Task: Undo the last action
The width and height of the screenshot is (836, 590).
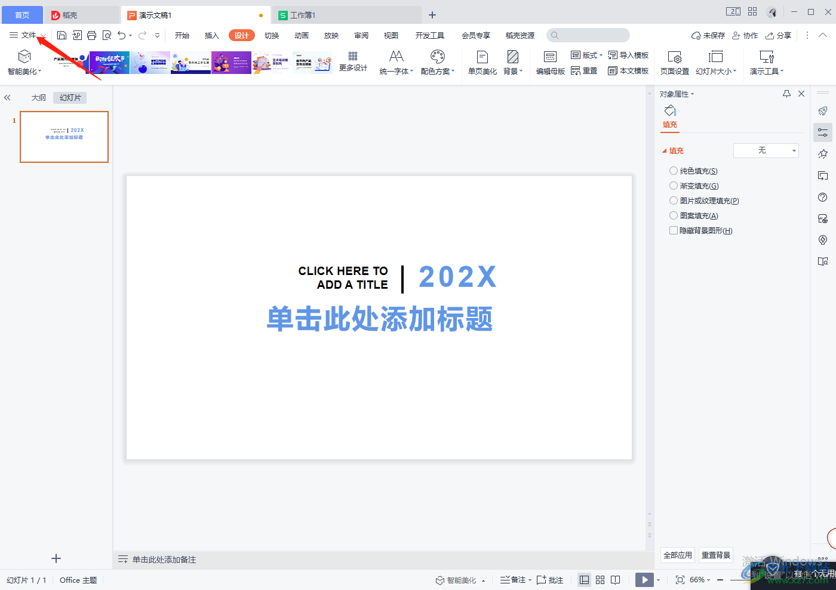Action: 122,35
